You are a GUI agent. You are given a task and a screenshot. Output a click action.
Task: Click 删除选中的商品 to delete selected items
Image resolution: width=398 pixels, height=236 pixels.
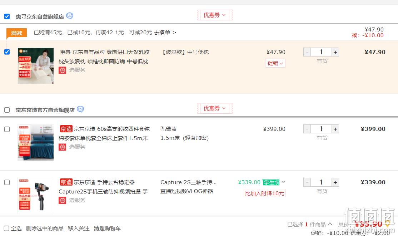pos(45,228)
